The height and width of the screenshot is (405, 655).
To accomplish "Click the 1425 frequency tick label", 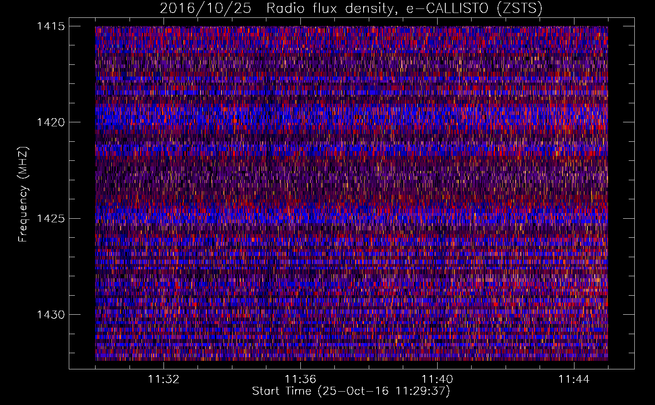I will pos(51,219).
